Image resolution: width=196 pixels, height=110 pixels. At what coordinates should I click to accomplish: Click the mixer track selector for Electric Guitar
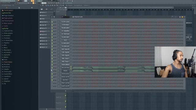(x=59, y=74)
